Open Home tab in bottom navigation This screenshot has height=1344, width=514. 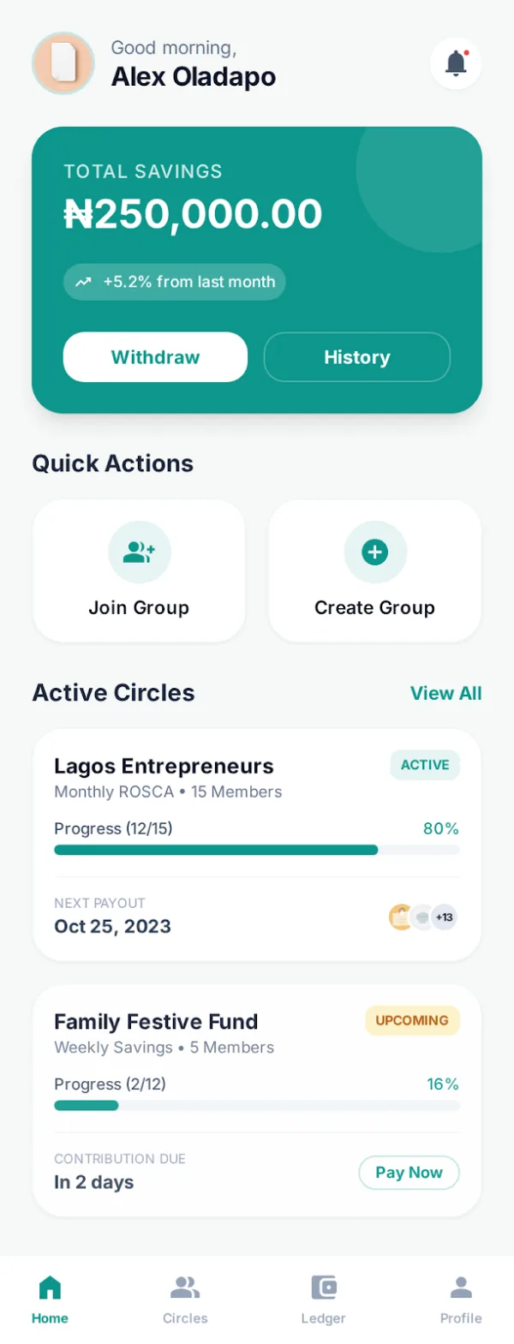pyautogui.click(x=50, y=1299)
